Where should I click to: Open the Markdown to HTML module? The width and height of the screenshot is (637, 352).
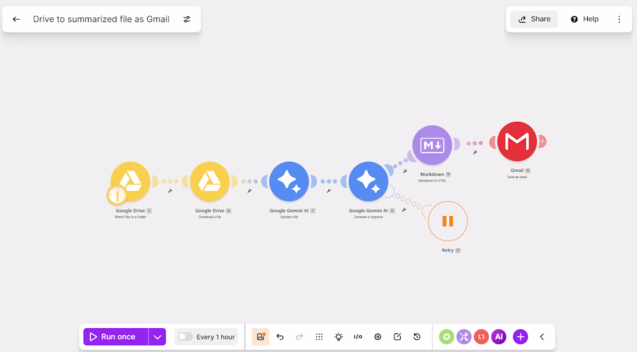pos(432,146)
